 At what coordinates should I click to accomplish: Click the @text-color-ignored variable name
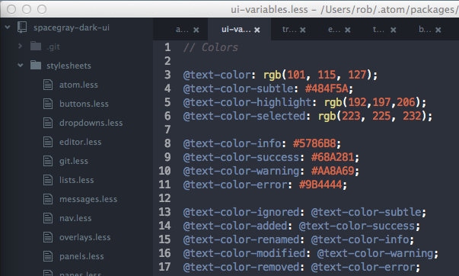click(x=241, y=212)
